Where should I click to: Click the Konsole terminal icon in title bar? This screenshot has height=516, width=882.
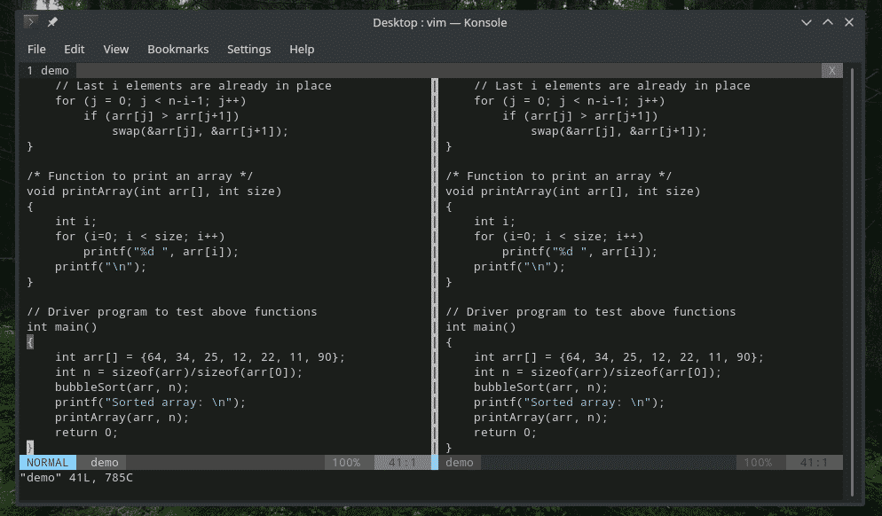(31, 22)
